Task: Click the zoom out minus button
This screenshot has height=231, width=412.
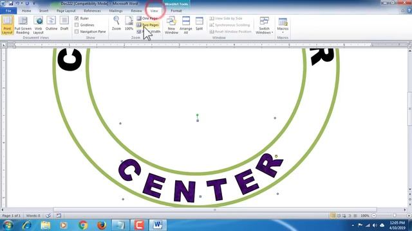Action: [373, 216]
